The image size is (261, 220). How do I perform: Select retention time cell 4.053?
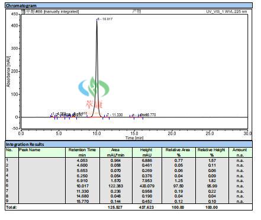[x=82, y=160]
